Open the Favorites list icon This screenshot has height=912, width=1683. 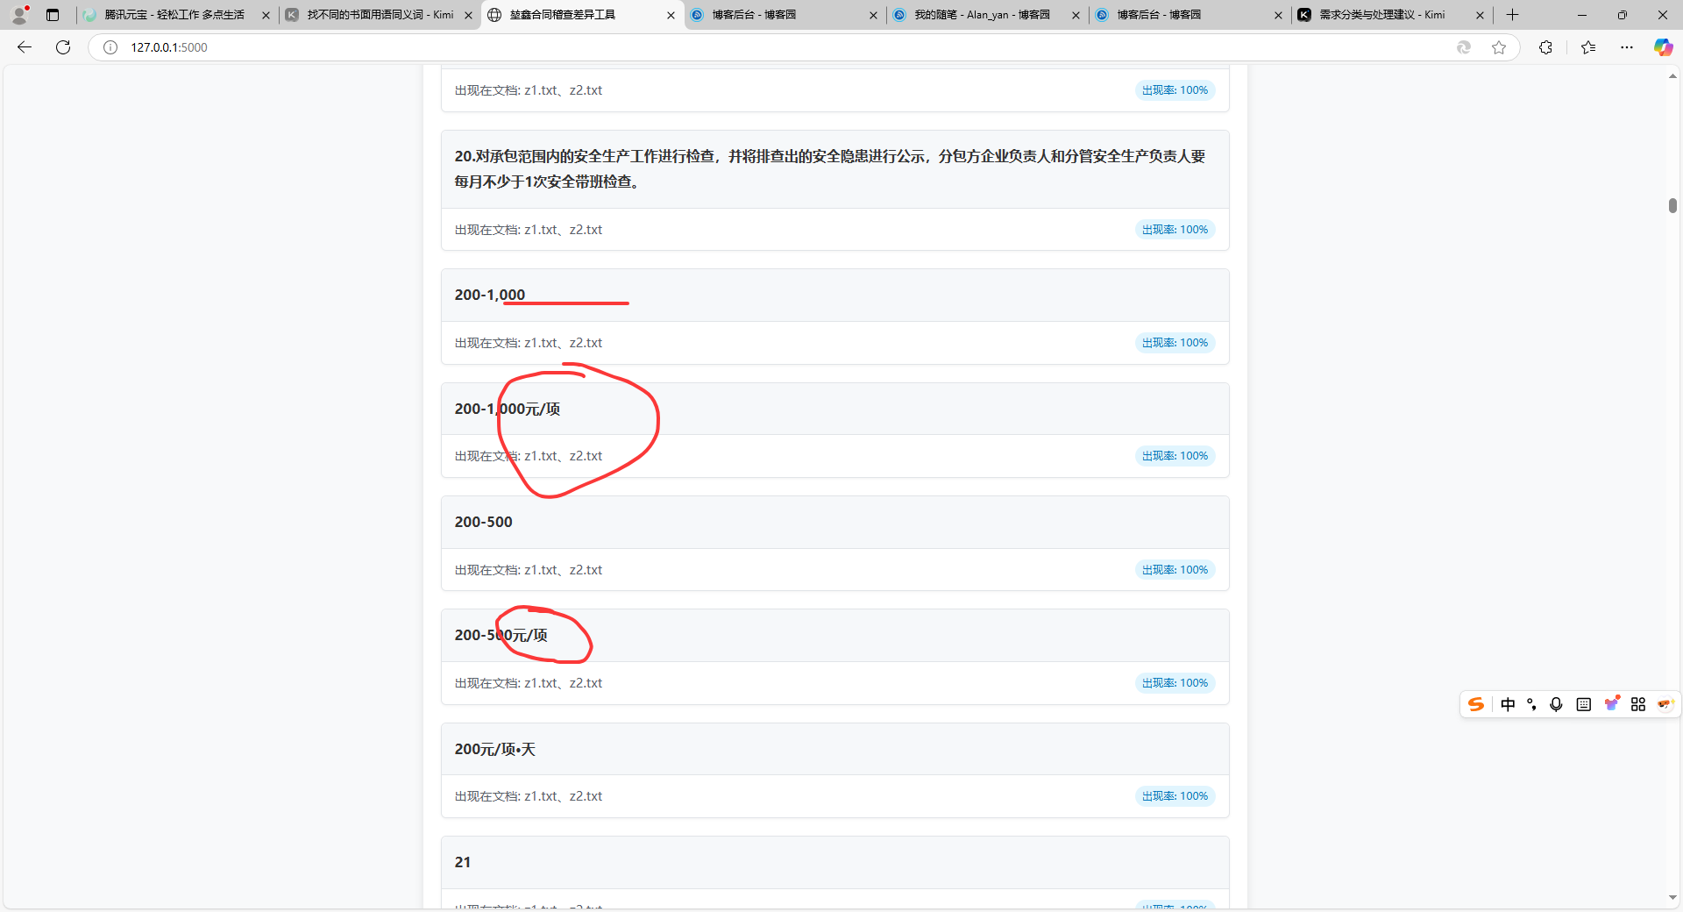point(1588,47)
